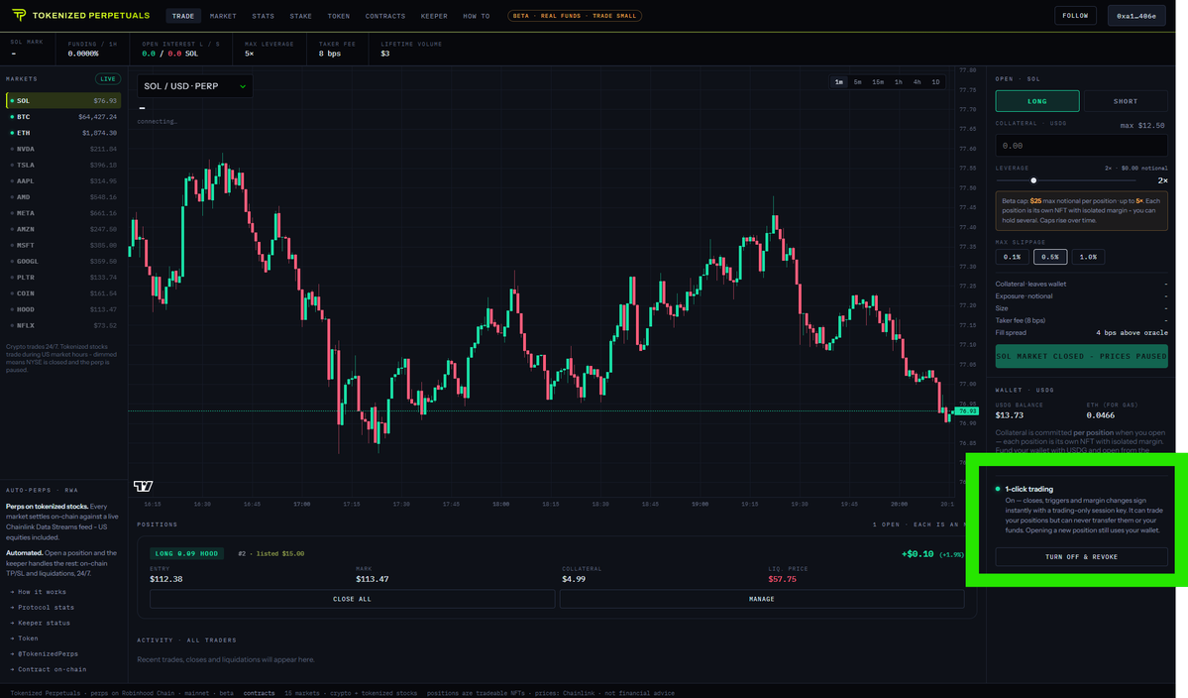Open the GOOGL market row
The height and width of the screenshot is (698, 1188).
coord(63,262)
